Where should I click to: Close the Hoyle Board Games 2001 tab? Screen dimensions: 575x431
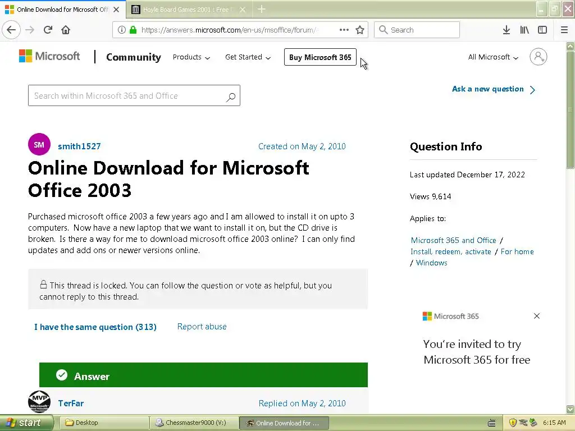point(243,10)
